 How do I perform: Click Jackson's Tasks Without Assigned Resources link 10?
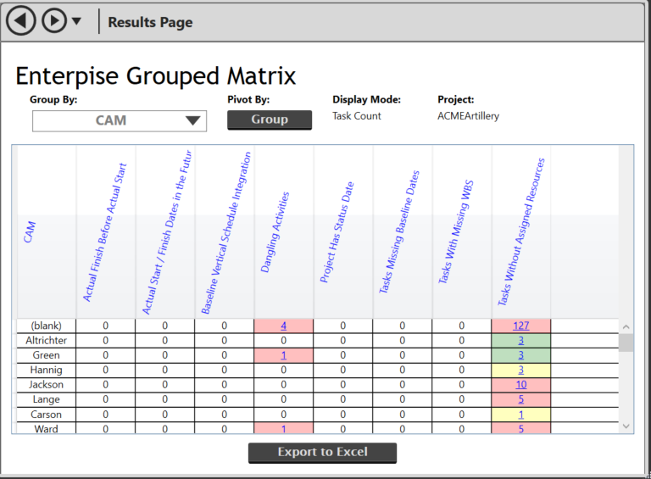(x=520, y=385)
